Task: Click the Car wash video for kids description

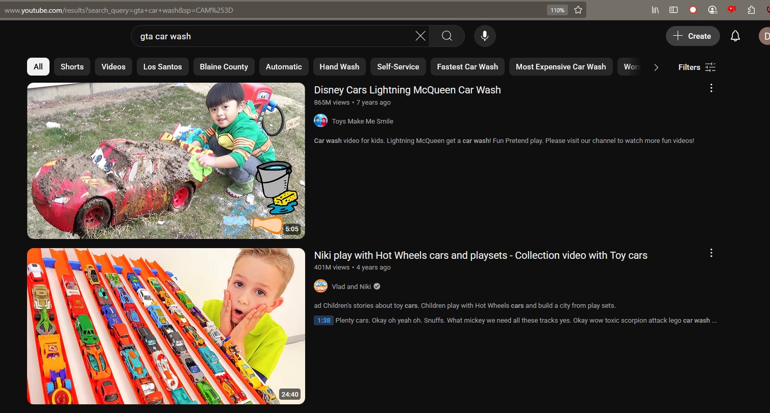Action: 504,140
